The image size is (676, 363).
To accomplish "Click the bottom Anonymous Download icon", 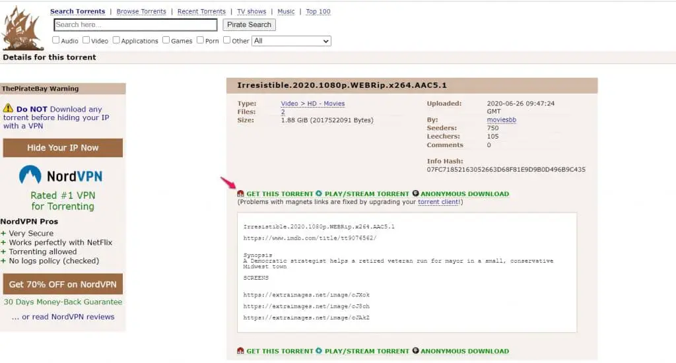I will click(416, 351).
